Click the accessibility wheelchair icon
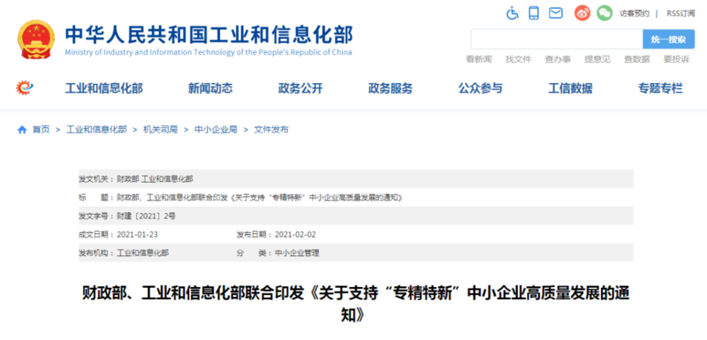 [513, 13]
